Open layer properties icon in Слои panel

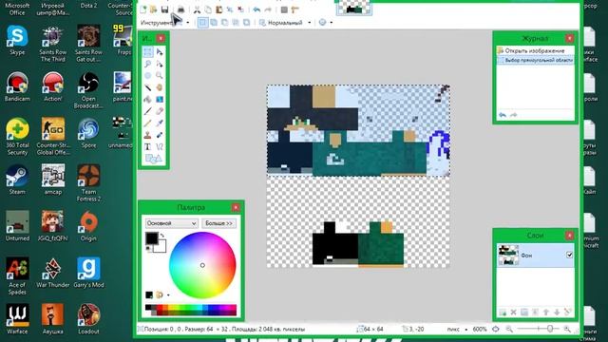pyautogui.click(x=568, y=313)
